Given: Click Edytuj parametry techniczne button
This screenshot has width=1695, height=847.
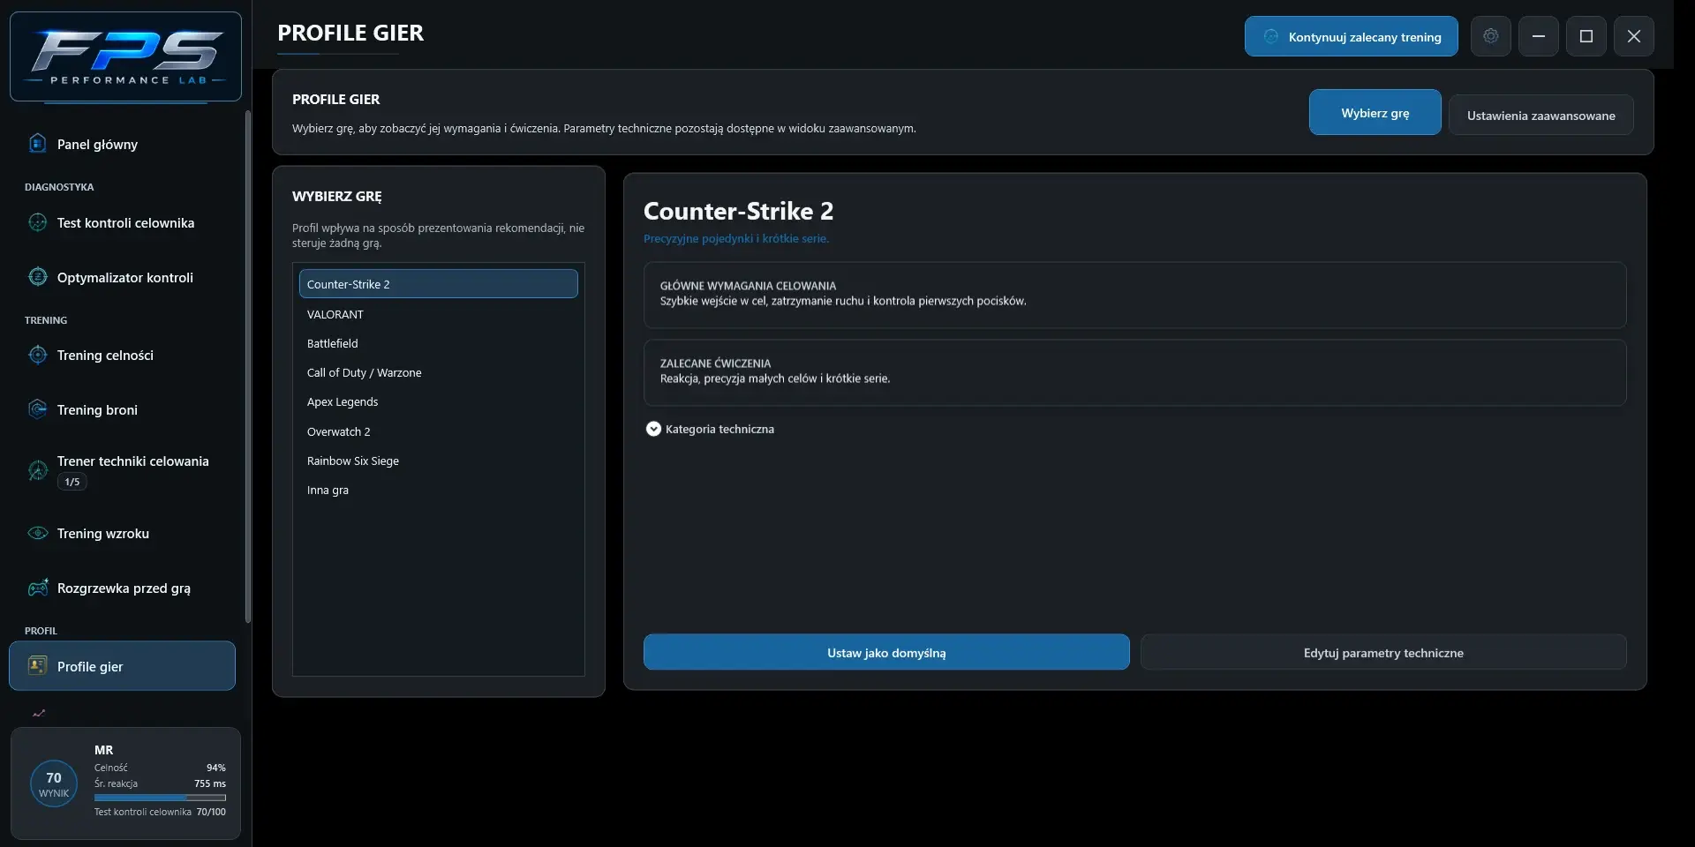Looking at the screenshot, I should point(1383,652).
